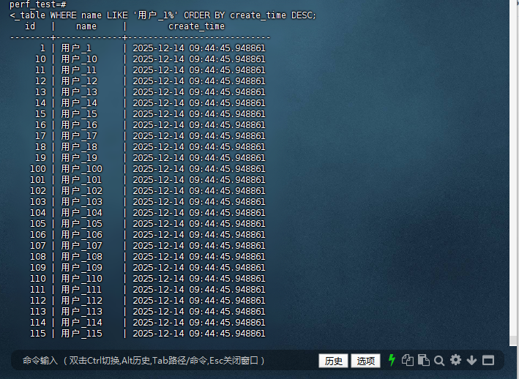Open search with the magnifier icon
The height and width of the screenshot is (379, 519).
point(439,361)
